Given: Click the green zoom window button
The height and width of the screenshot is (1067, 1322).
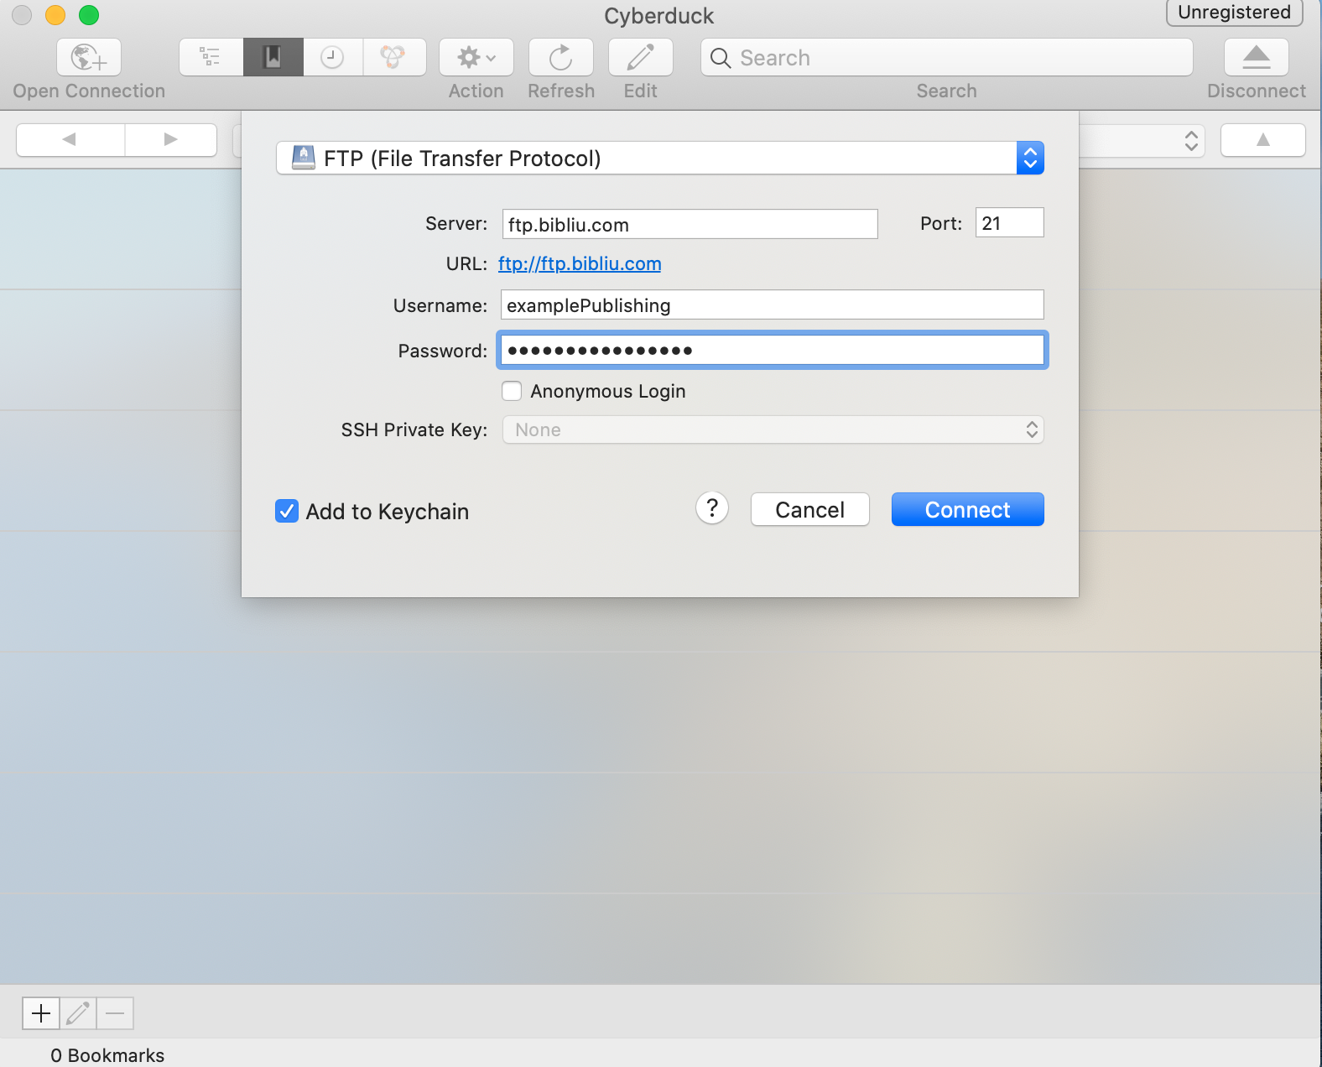Looking at the screenshot, I should click(89, 15).
